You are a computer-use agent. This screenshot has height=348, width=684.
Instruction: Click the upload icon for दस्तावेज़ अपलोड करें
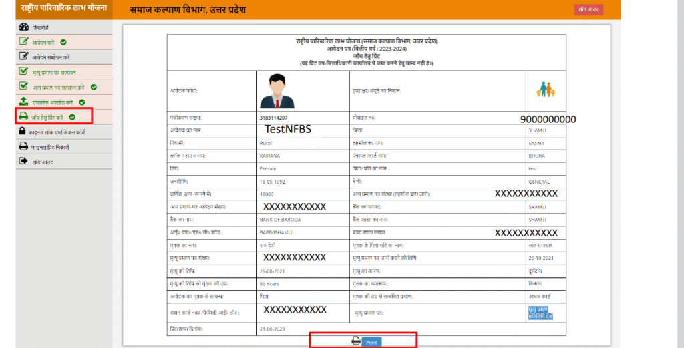(x=24, y=102)
